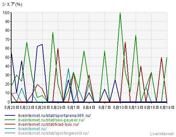Click the blue legend line swatch
Screen dimensions: 176x137
click(10, 115)
